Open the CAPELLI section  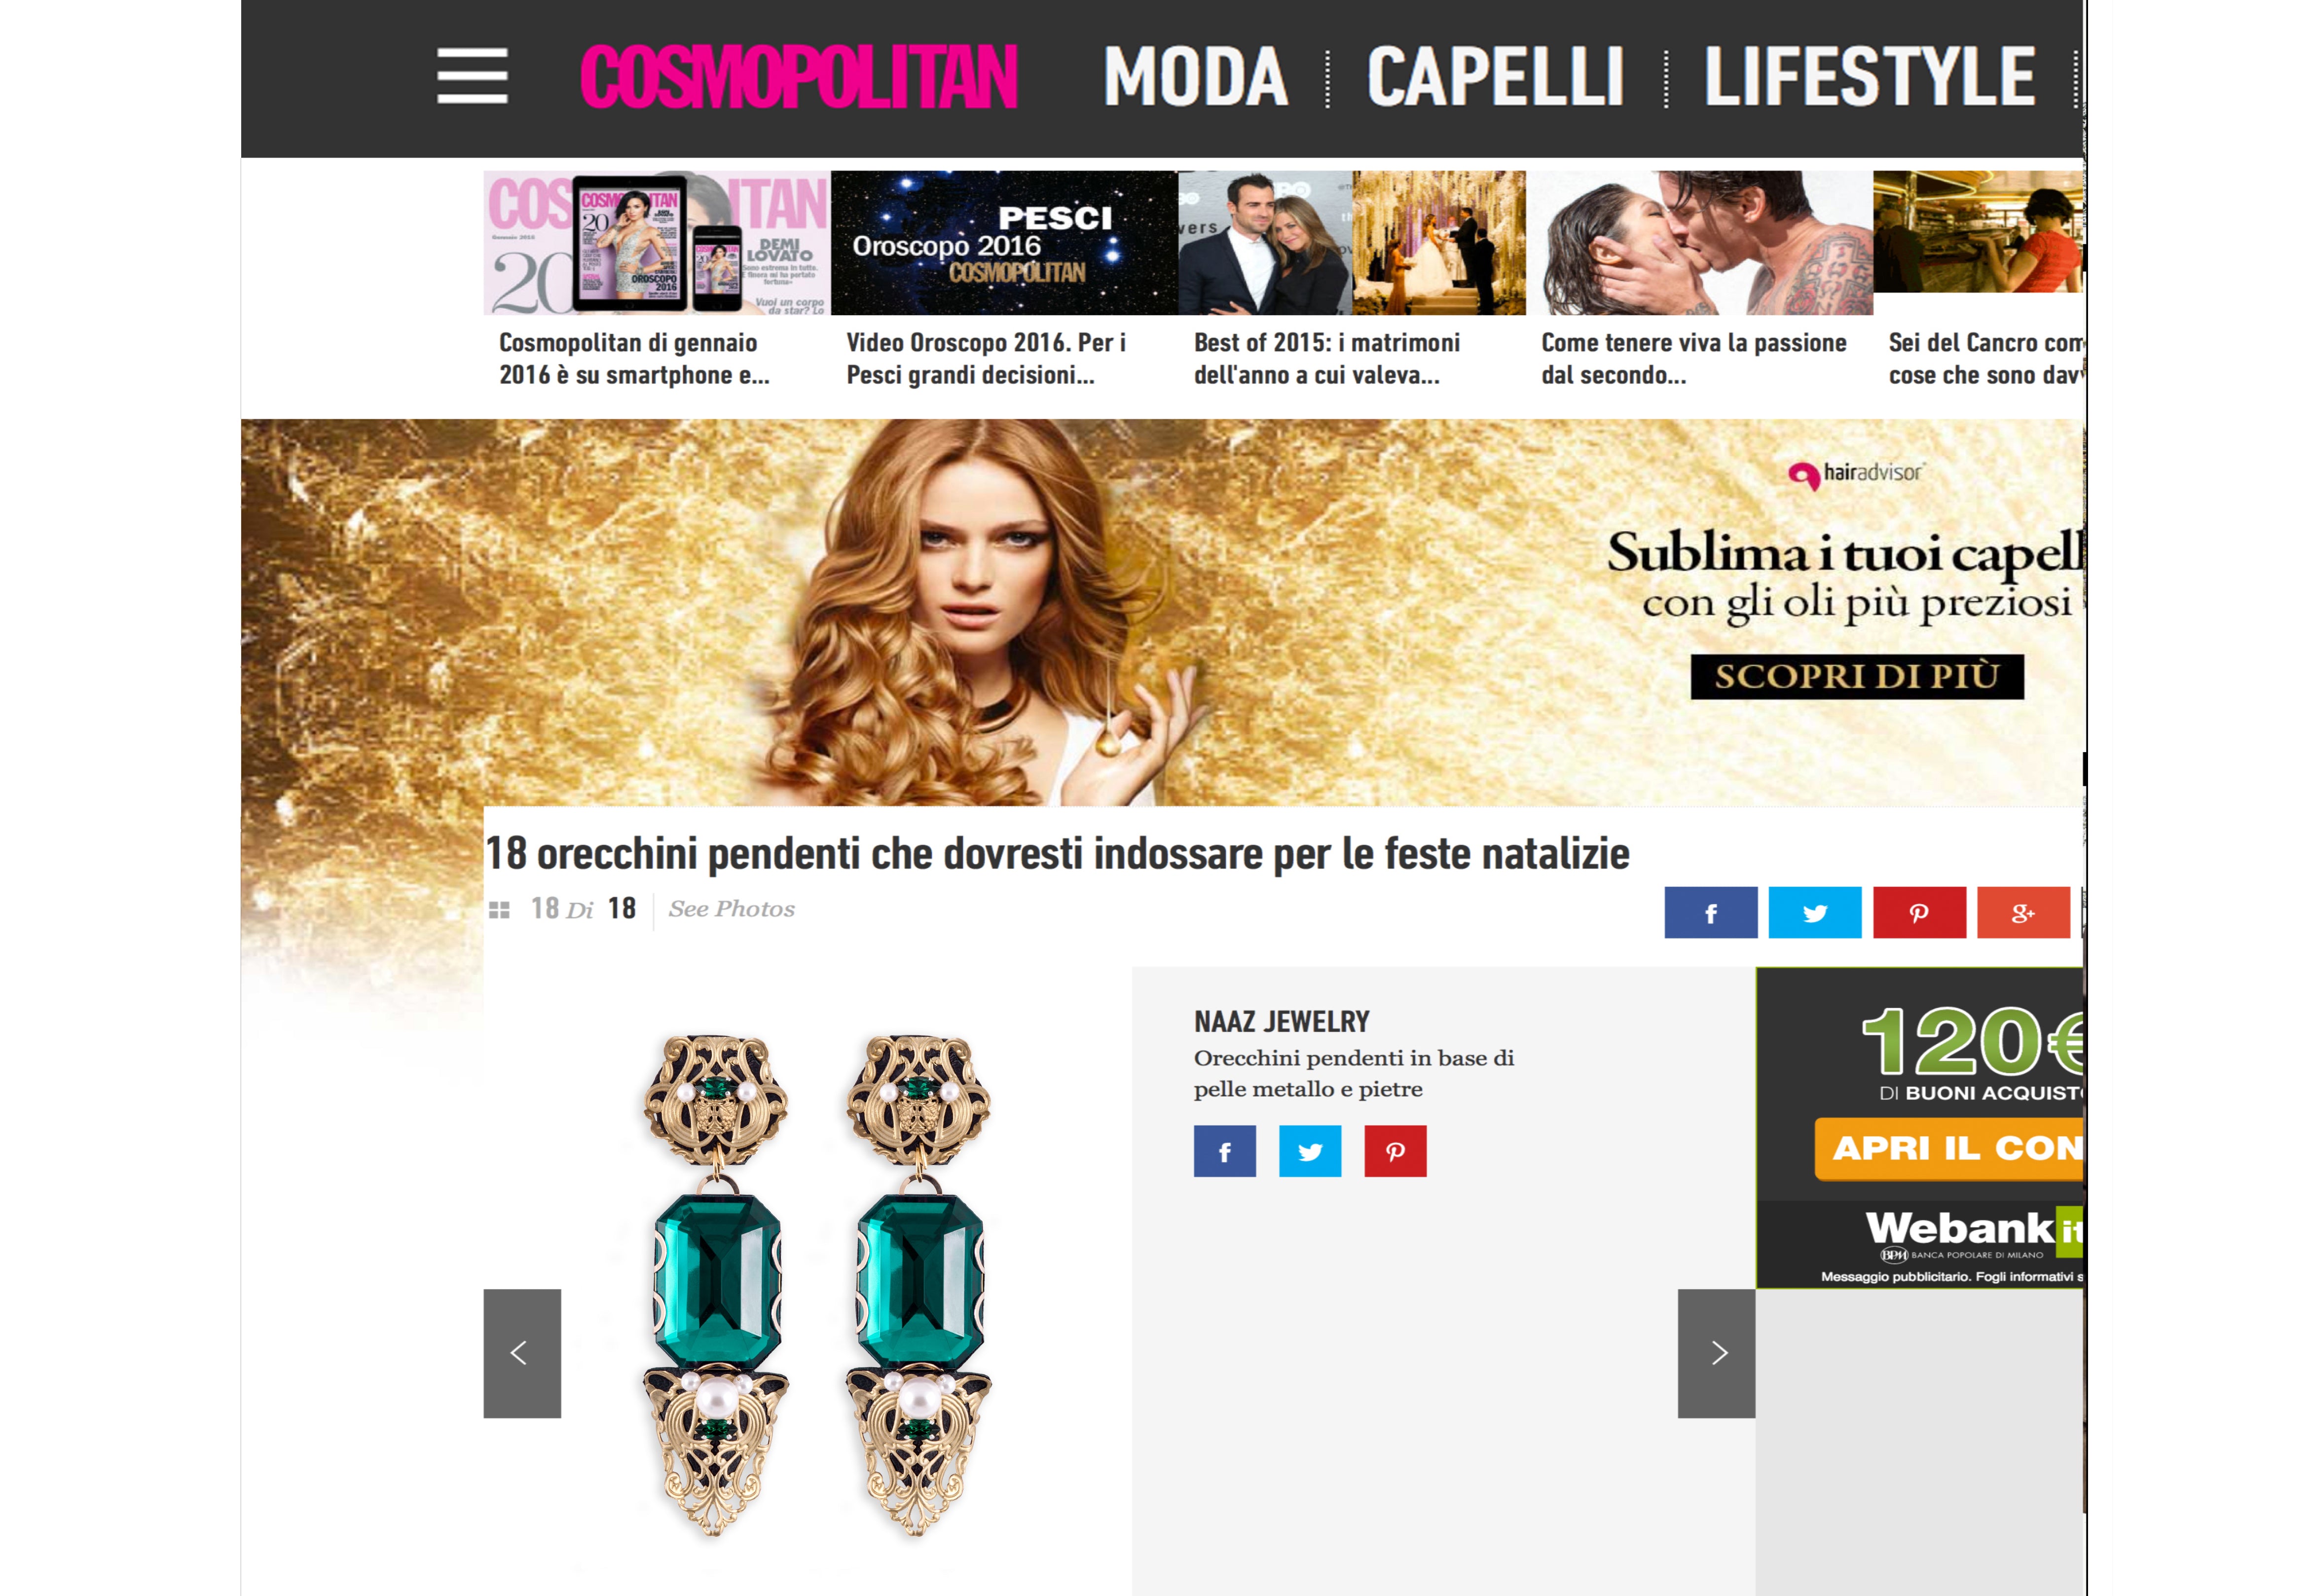1495,77
